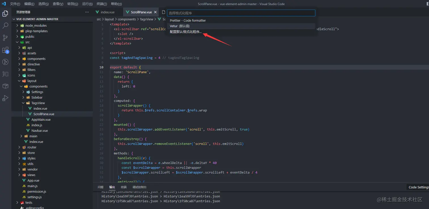Switch to the 问题 panel tab
Viewport: 429px width, 209px height.
point(100,187)
